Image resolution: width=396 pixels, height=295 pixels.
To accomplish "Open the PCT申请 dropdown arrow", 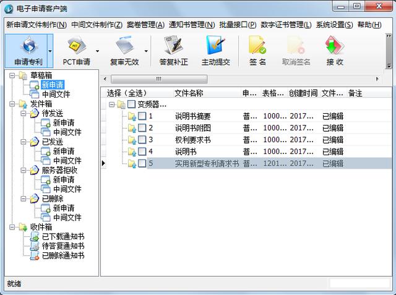I will [x=98, y=51].
